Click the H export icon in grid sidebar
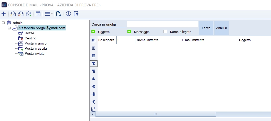This screenshot has height=121, width=271. (x=93, y=94)
